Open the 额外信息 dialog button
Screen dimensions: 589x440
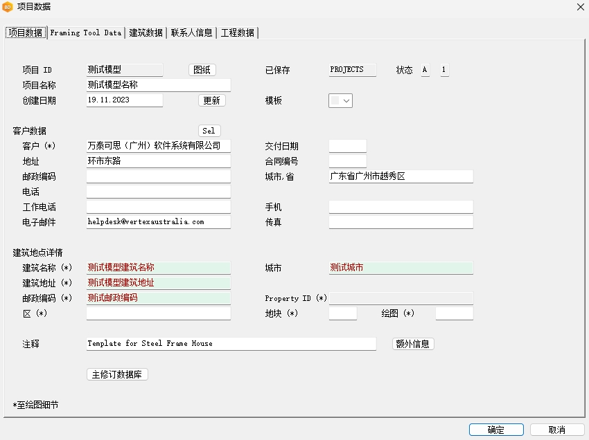(413, 344)
